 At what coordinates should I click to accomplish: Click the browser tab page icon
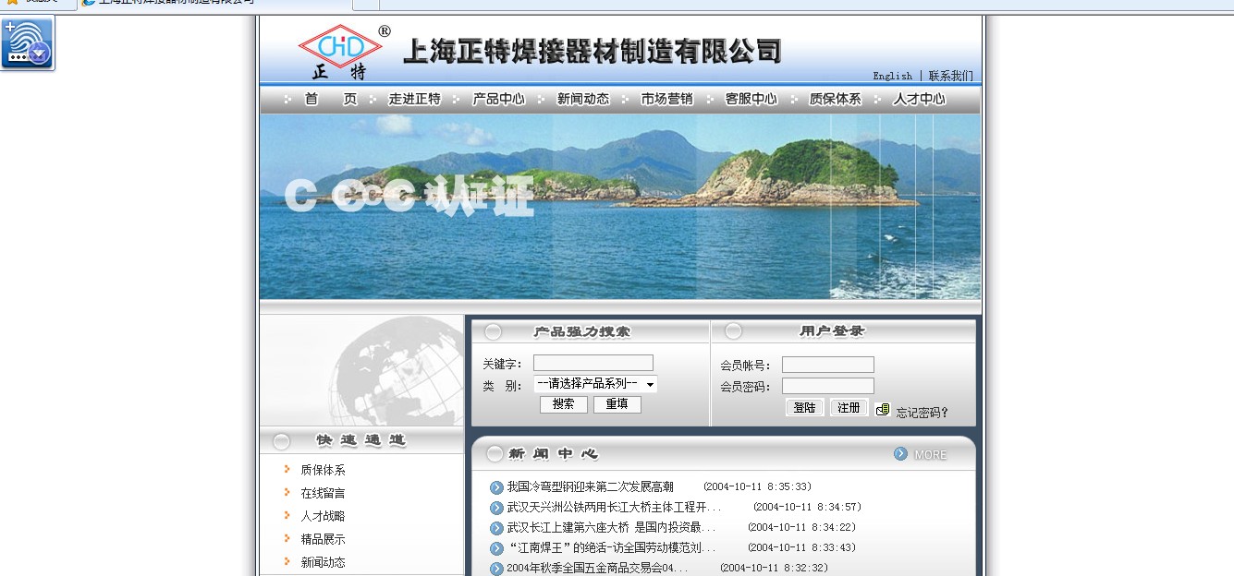click(89, 3)
